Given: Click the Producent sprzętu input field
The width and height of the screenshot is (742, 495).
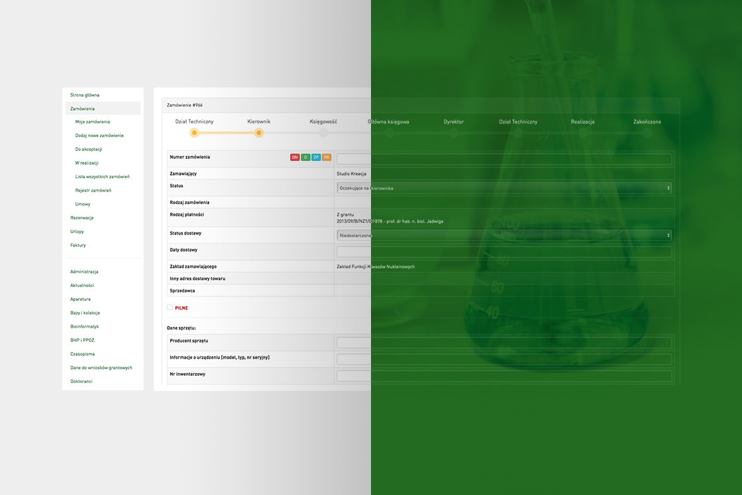Looking at the screenshot, I should [x=503, y=343].
